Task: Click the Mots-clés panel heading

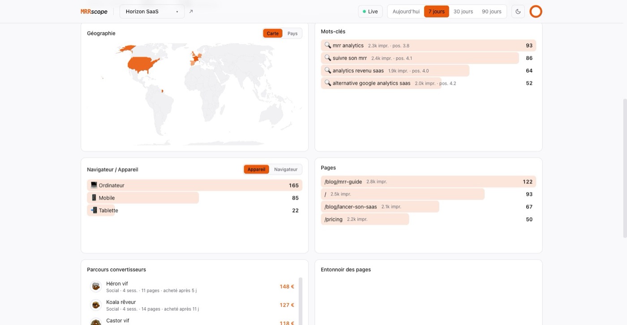Action: click(x=333, y=31)
